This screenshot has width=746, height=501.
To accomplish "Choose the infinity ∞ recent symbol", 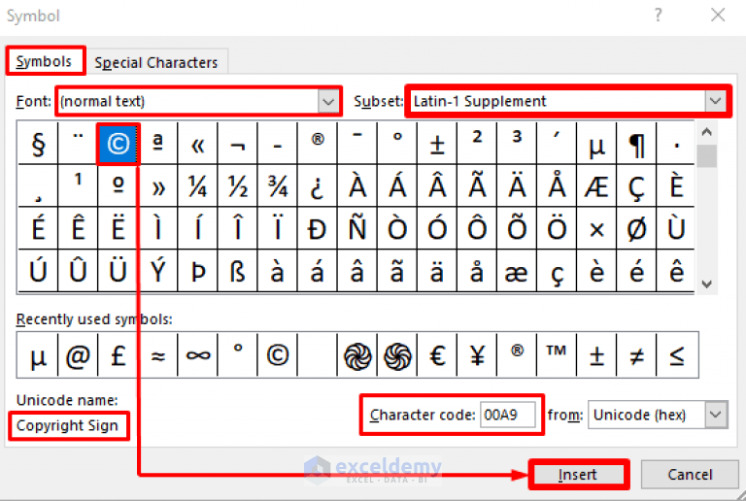I will pyautogui.click(x=197, y=355).
